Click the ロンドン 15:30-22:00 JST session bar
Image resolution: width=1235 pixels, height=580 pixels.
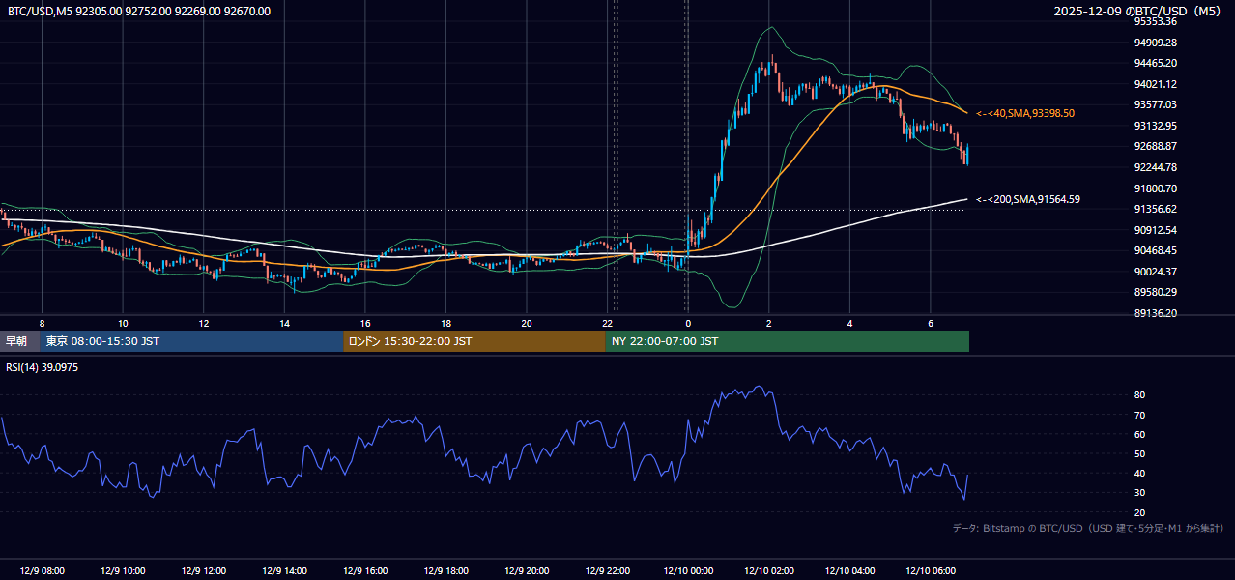(474, 341)
